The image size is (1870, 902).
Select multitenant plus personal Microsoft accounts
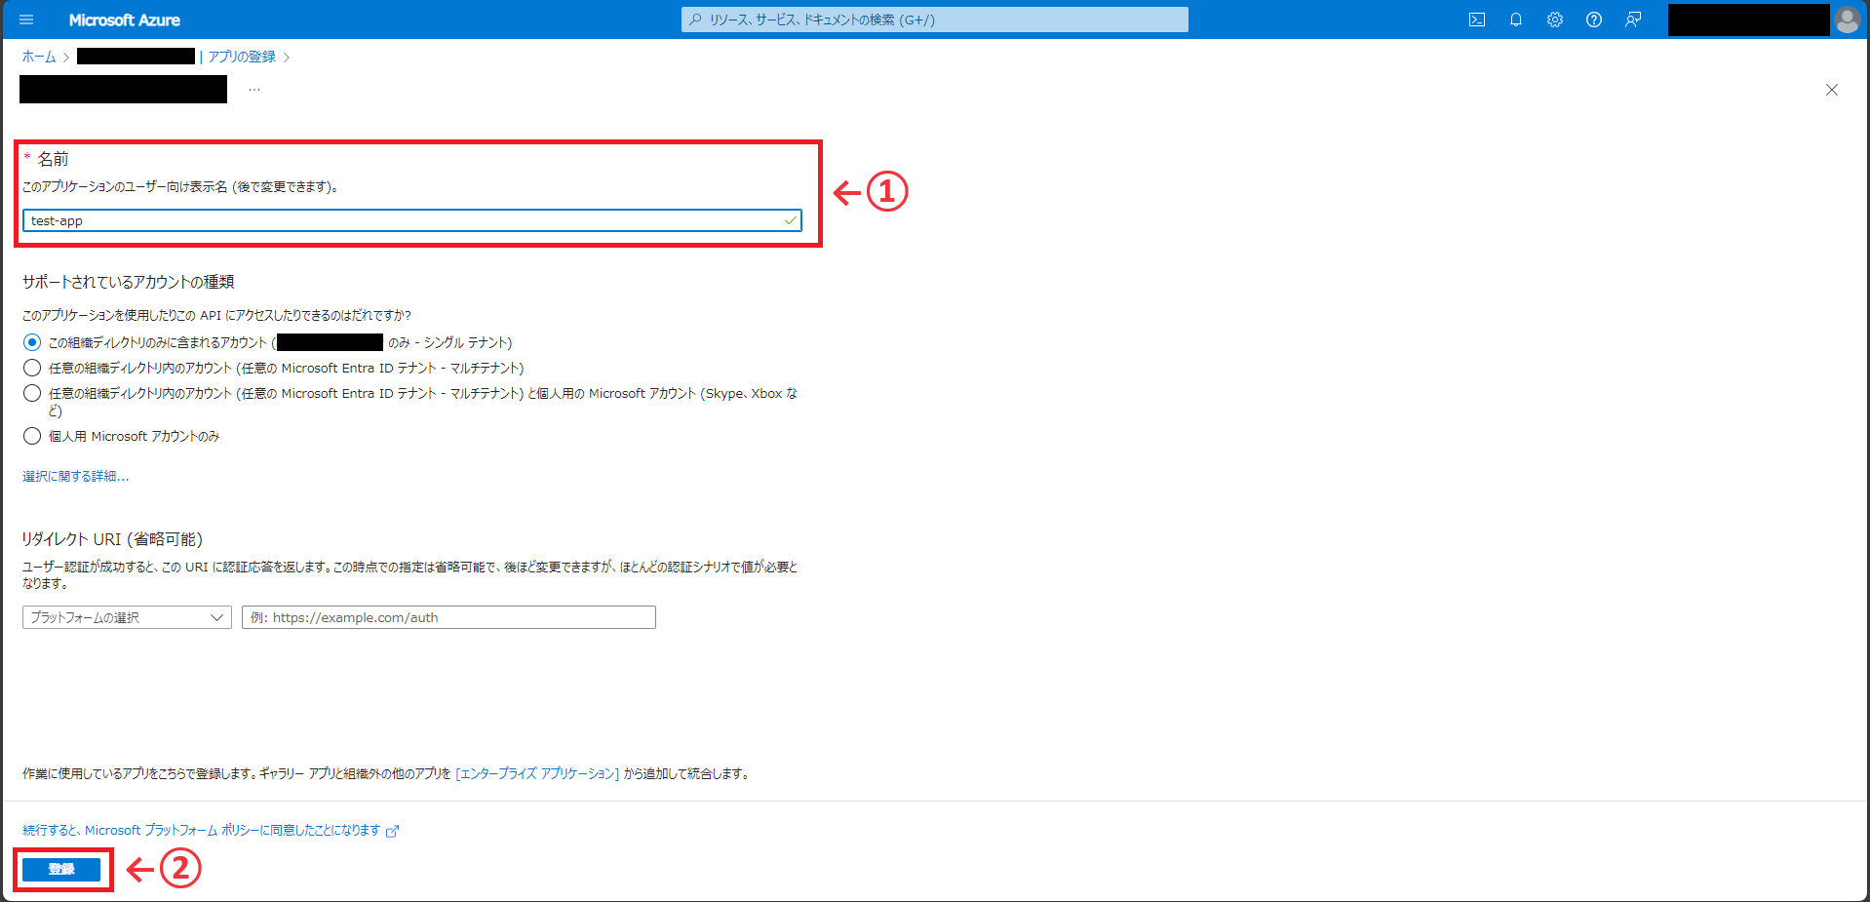pos(31,393)
